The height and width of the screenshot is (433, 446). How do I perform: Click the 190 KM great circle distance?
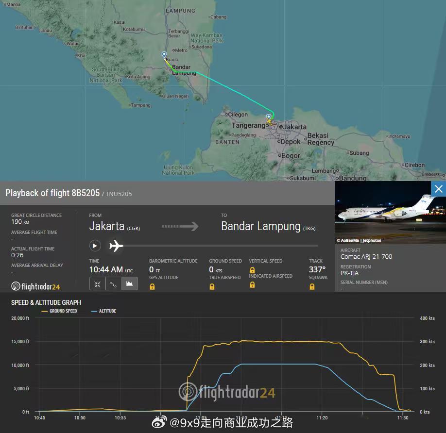(20, 222)
